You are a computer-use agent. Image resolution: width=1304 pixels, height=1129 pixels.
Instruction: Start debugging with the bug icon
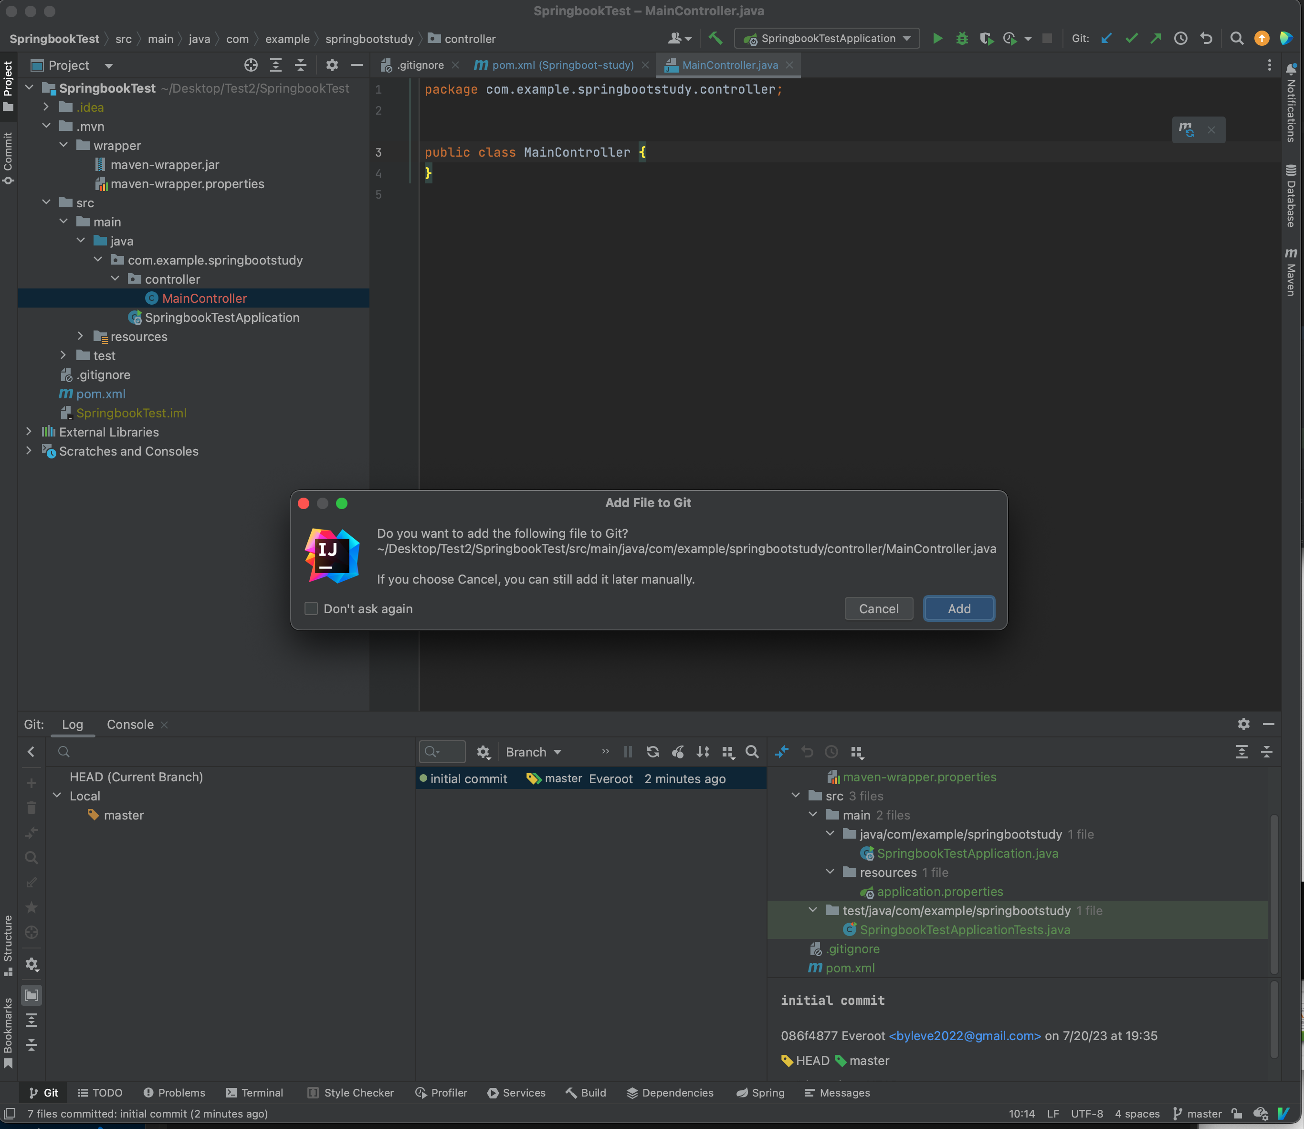click(x=961, y=38)
